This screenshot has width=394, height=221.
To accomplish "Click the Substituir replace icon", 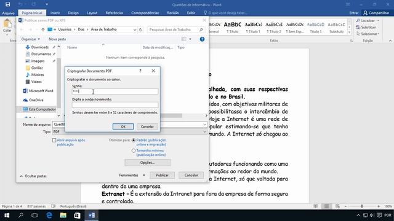I will (358, 27).
